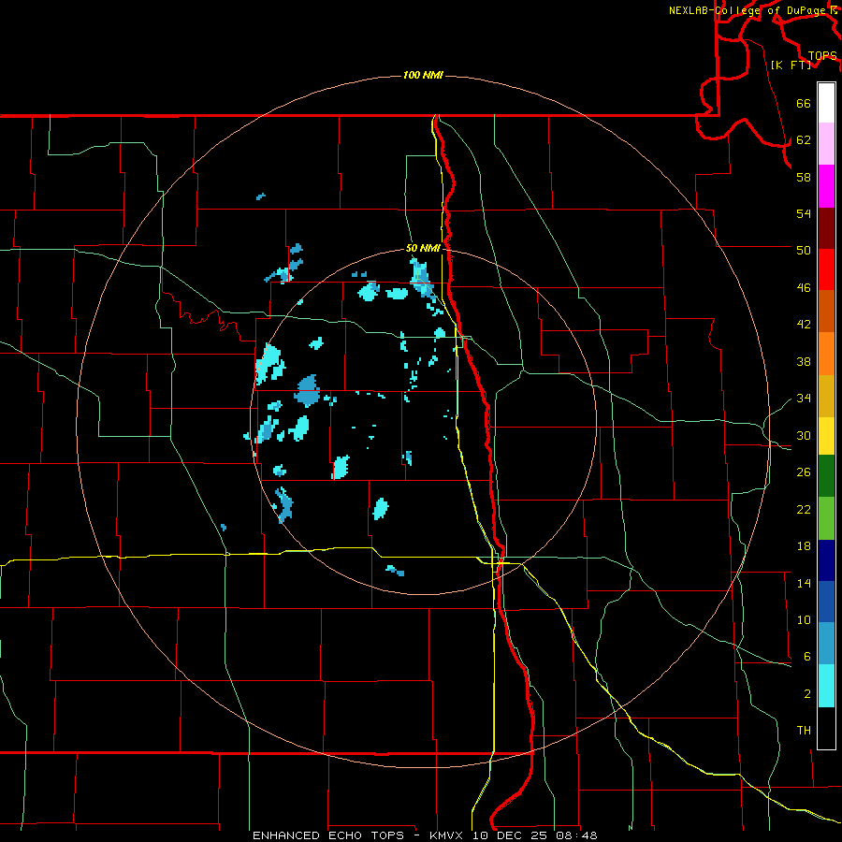This screenshot has width=842, height=842.
Task: Click the magenta legend swatch
Action: click(826, 186)
